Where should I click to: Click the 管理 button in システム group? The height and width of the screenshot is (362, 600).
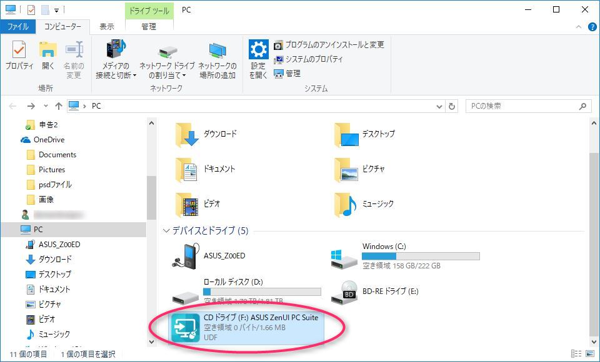pos(287,74)
